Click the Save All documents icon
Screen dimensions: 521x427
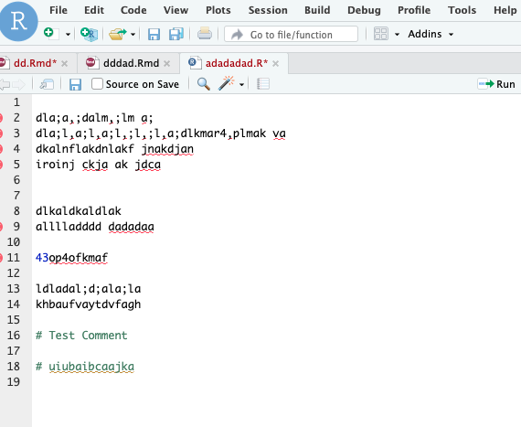(x=176, y=34)
